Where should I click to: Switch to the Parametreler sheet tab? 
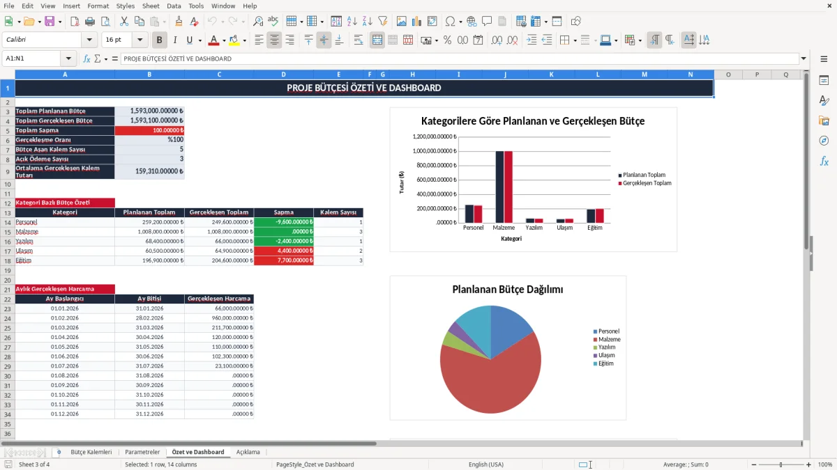pos(142,452)
